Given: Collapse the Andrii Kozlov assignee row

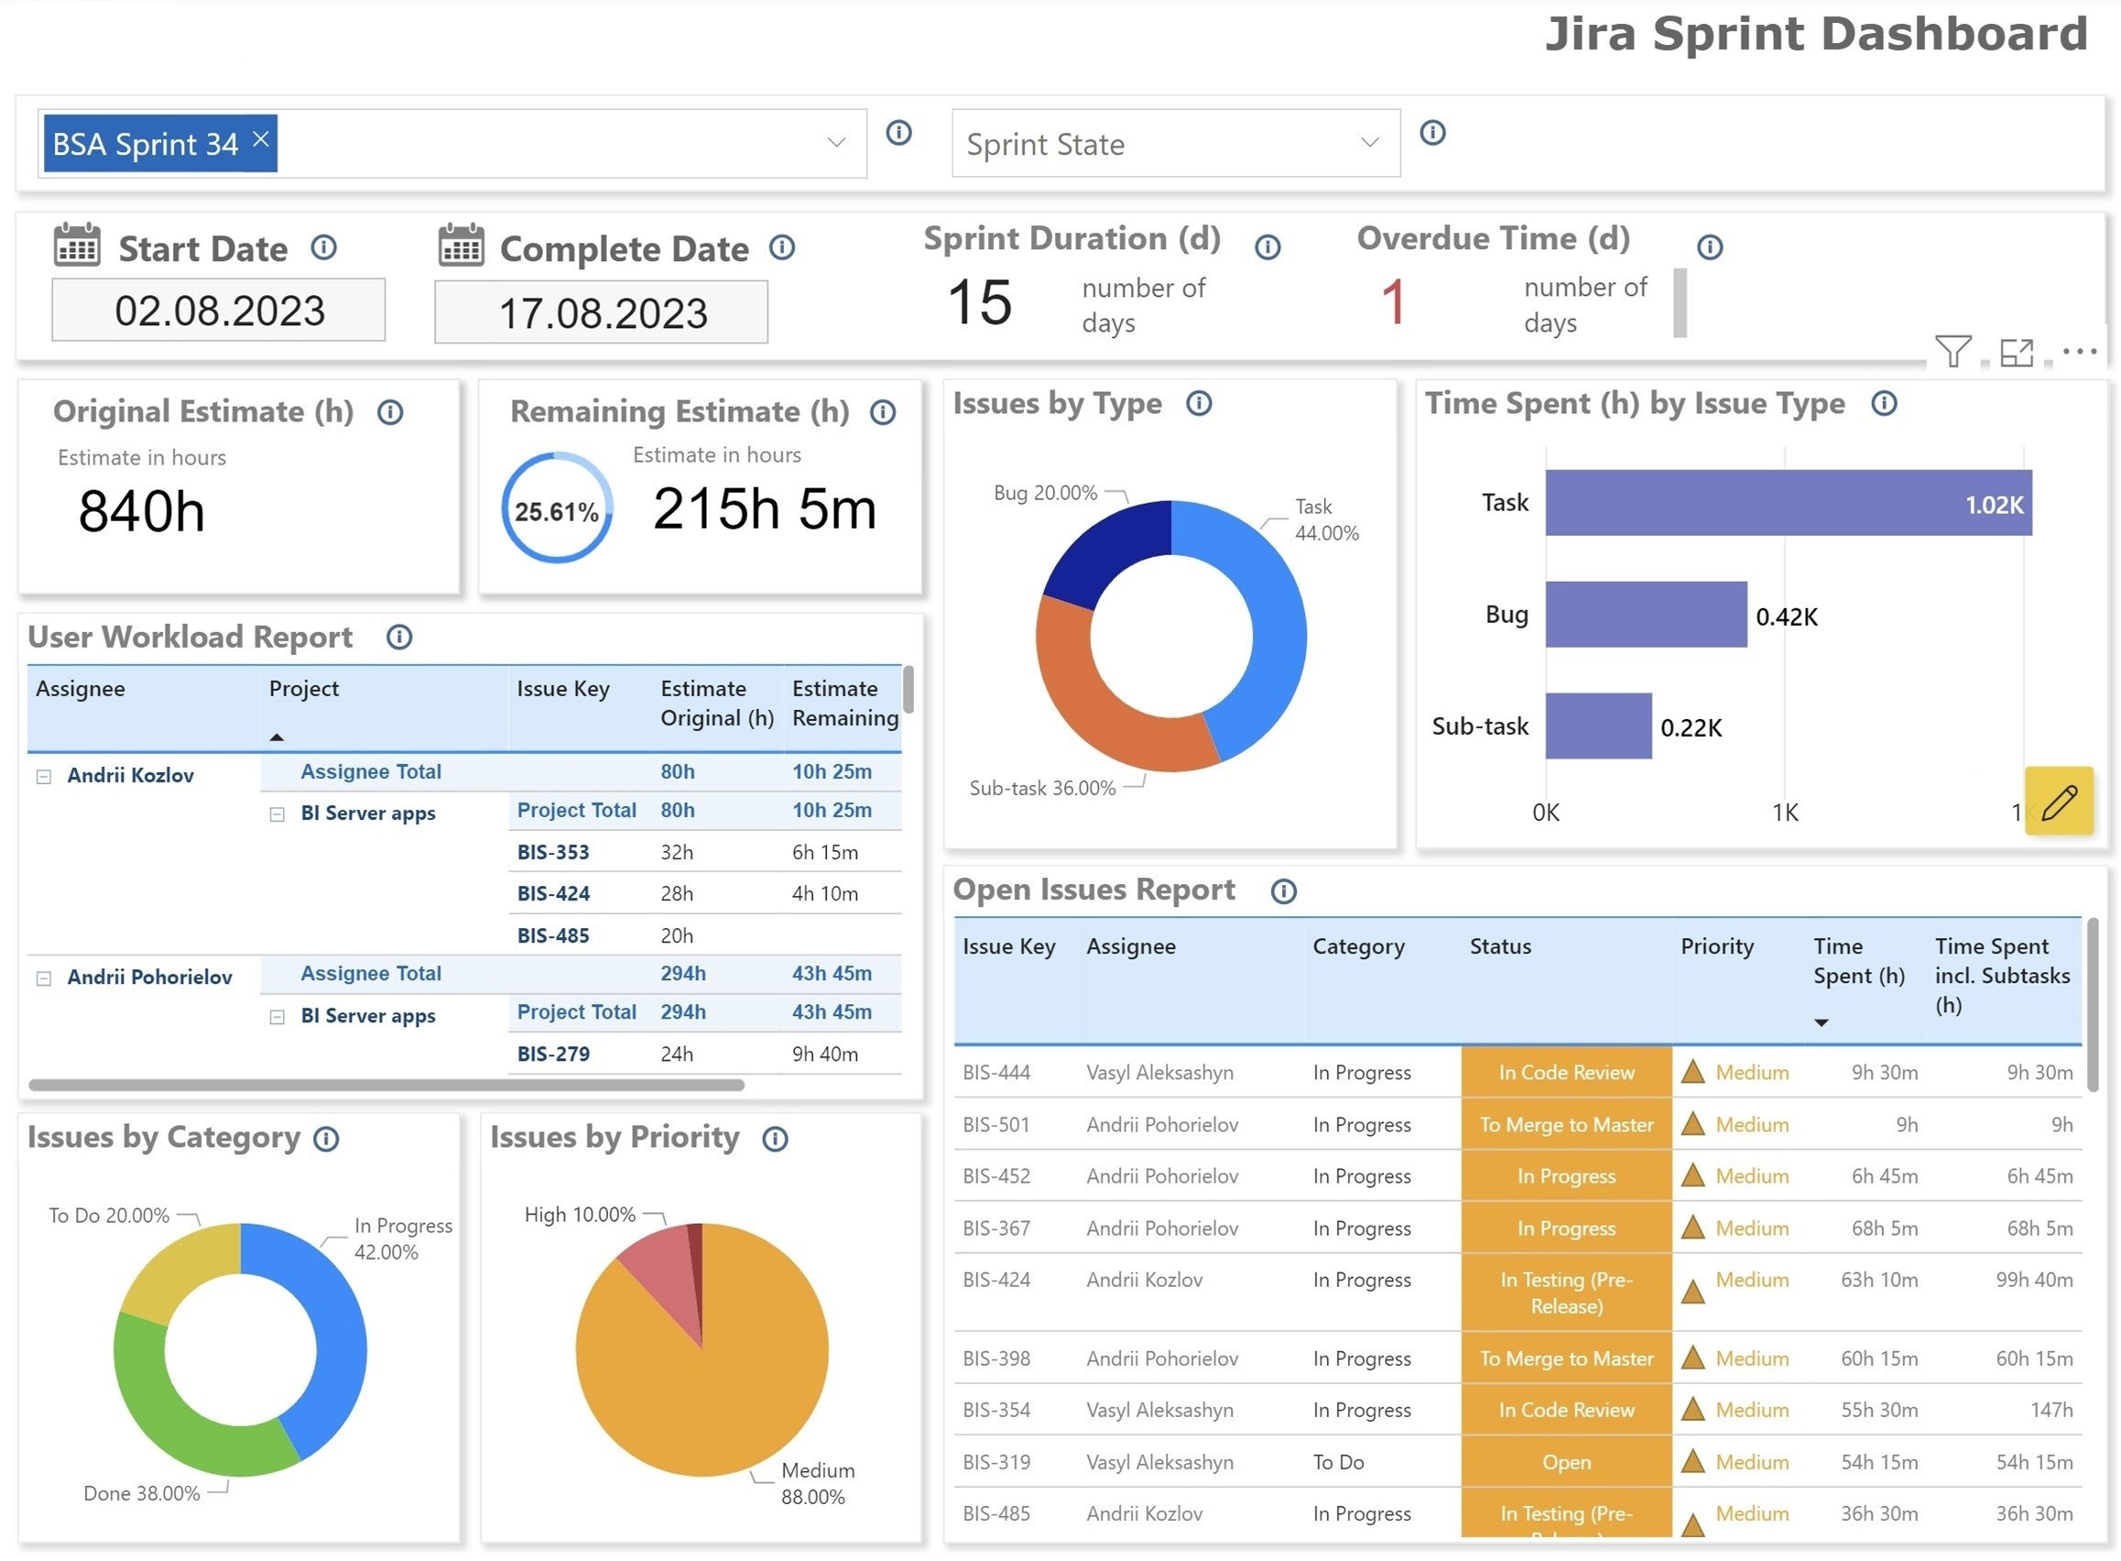Looking at the screenshot, I should coord(43,777).
